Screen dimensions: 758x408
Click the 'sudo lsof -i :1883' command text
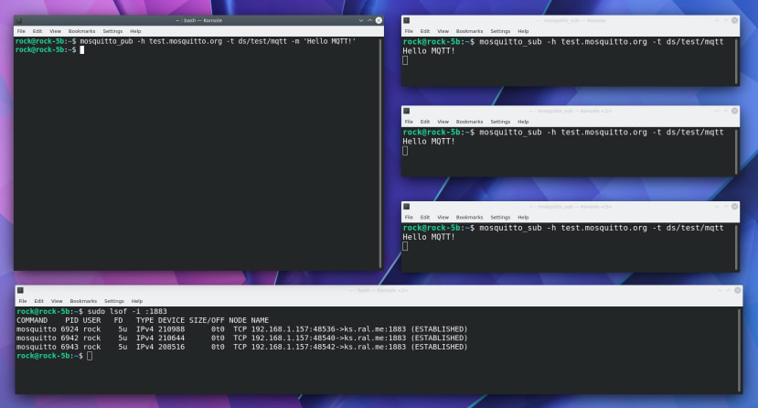click(127, 311)
